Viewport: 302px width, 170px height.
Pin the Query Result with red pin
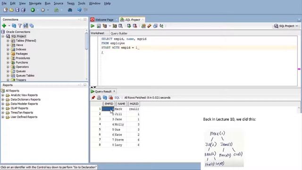[93, 98]
